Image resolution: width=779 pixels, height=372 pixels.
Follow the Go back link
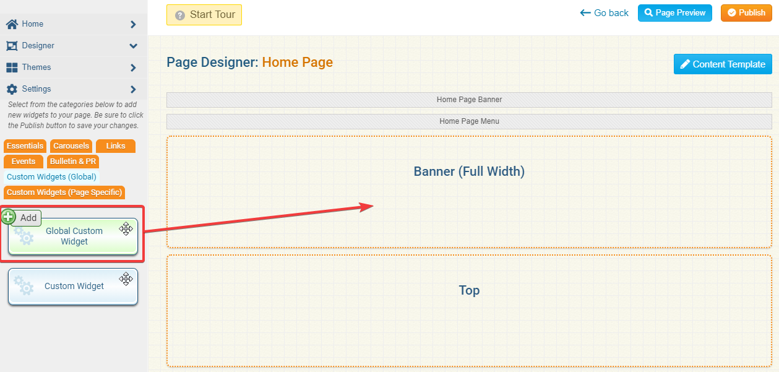[x=604, y=13]
